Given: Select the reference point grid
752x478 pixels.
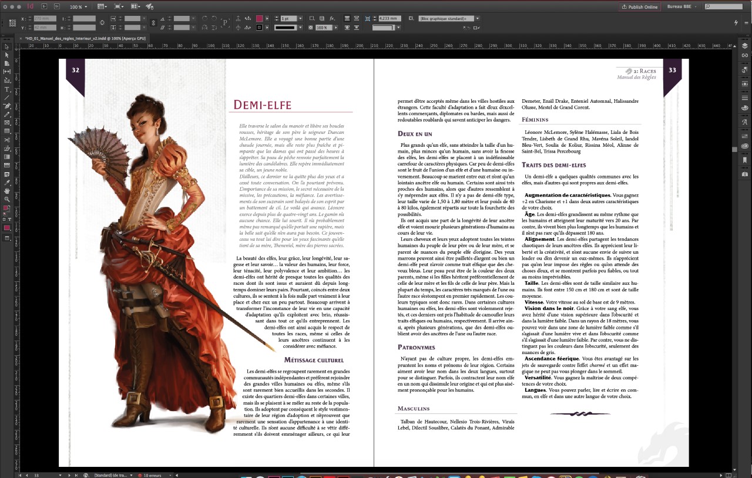Looking at the screenshot, I should [12, 23].
